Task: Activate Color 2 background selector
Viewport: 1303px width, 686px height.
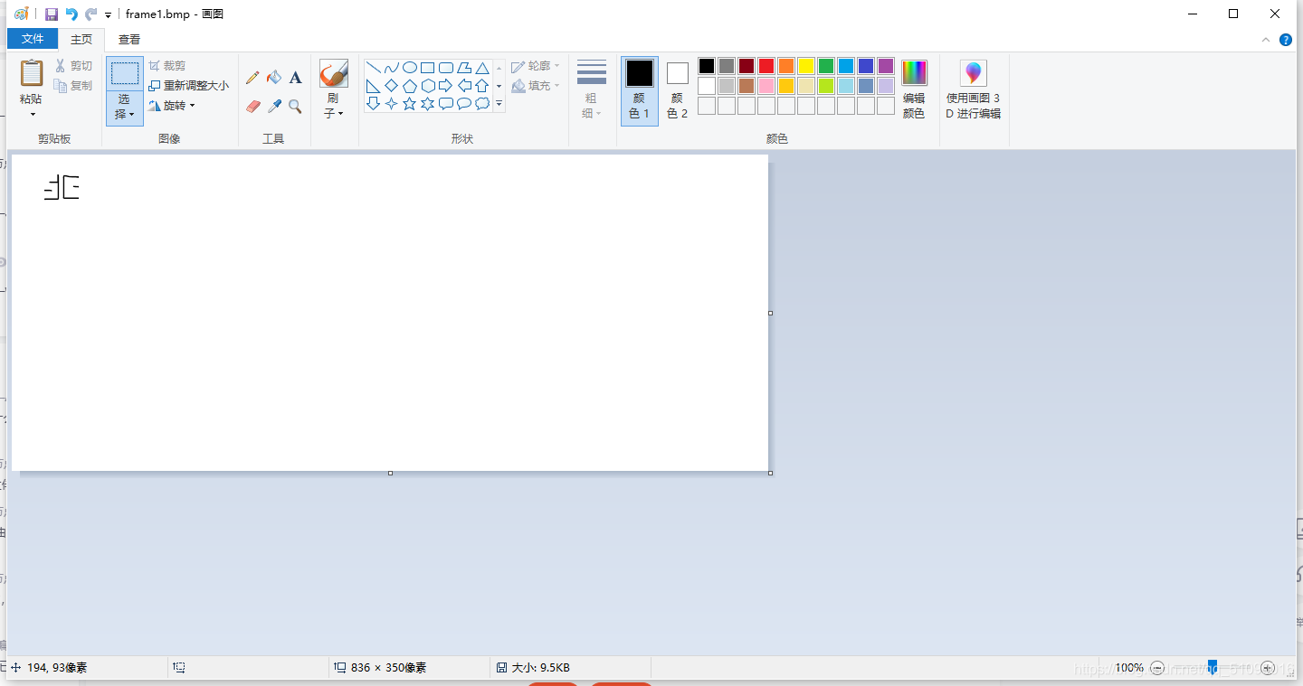Action: tap(678, 90)
